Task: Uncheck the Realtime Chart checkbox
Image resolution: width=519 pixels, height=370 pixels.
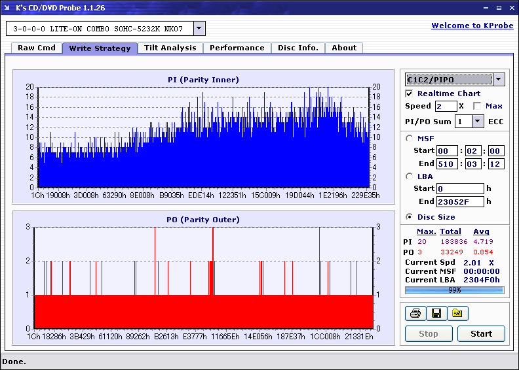Action: pyautogui.click(x=410, y=93)
